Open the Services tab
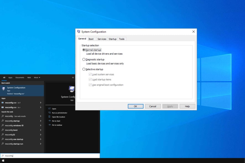Image resolution: width=245 pixels, height=163 pixels. pos(102,39)
